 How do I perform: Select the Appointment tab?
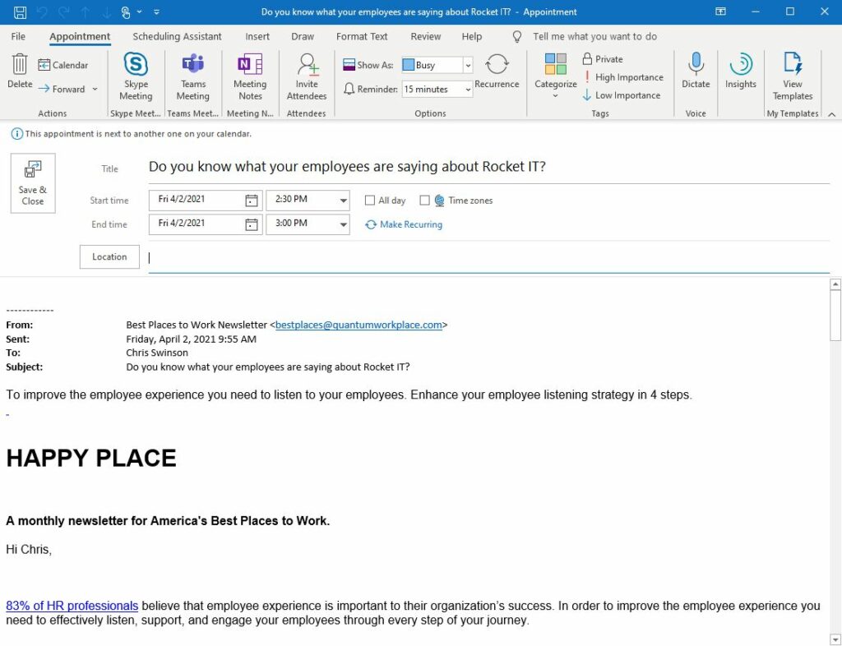point(80,36)
